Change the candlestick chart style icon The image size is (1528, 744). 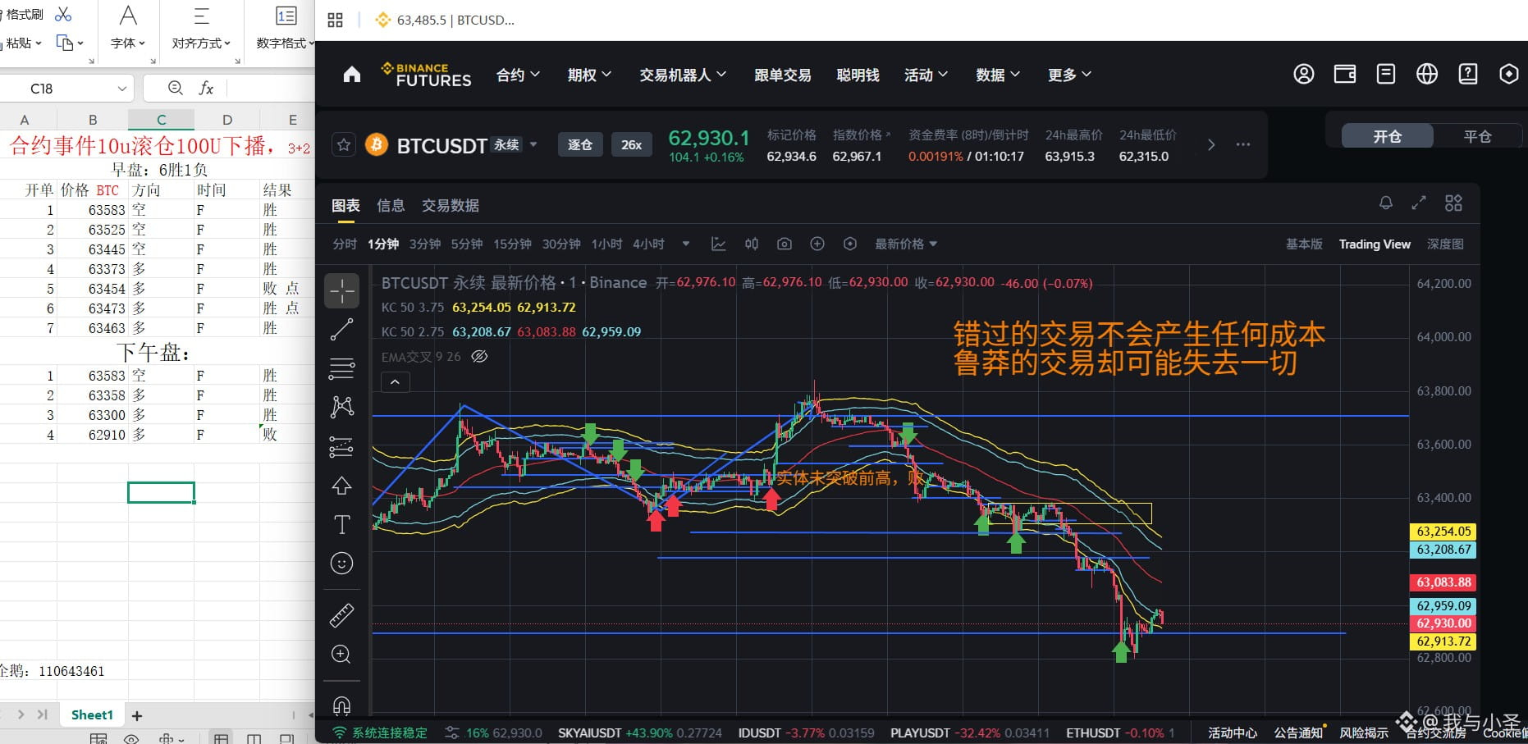[x=751, y=244]
